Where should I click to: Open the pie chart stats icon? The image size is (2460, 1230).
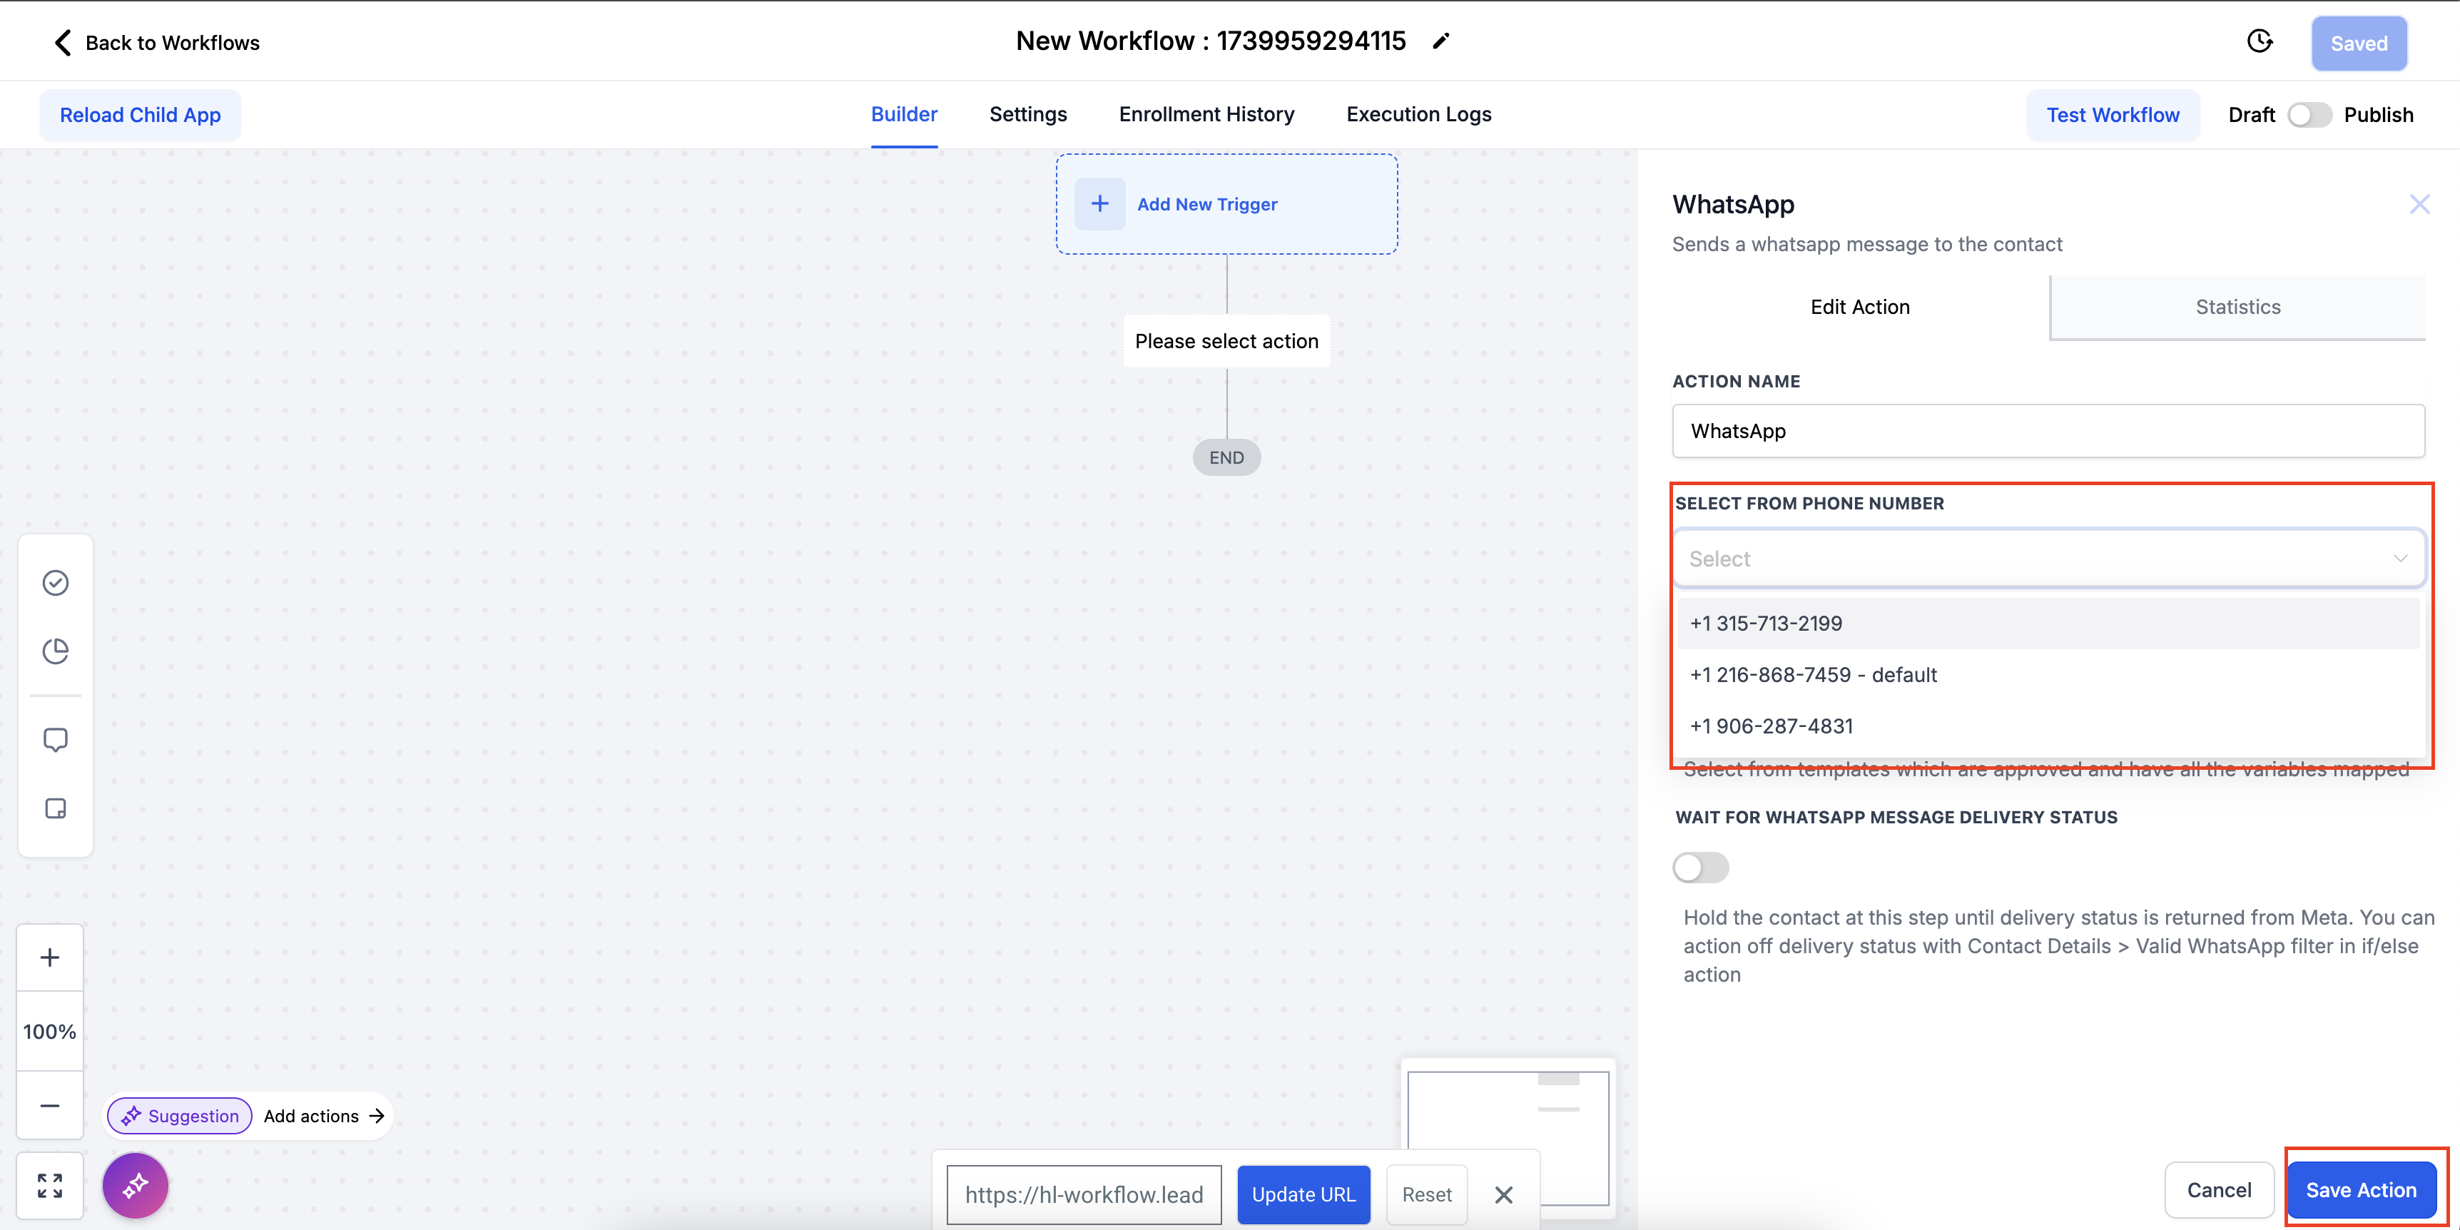pos(56,651)
